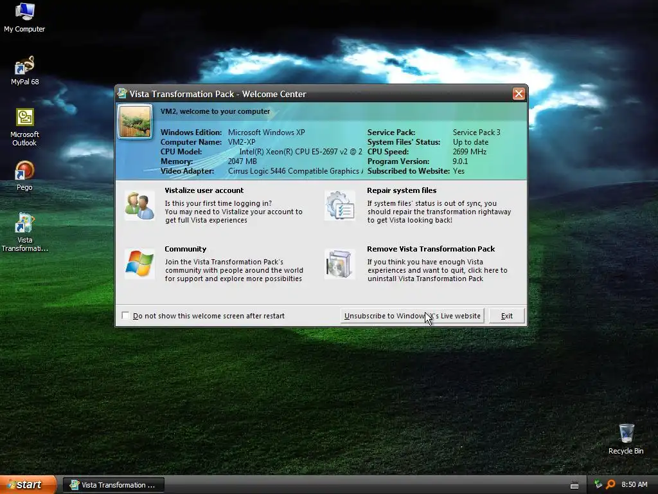Click the green network tray icon

598,484
